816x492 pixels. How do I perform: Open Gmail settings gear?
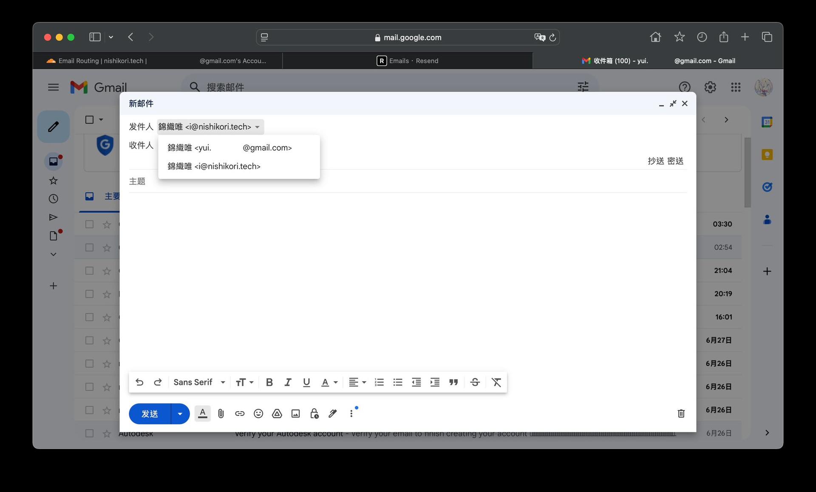click(710, 87)
